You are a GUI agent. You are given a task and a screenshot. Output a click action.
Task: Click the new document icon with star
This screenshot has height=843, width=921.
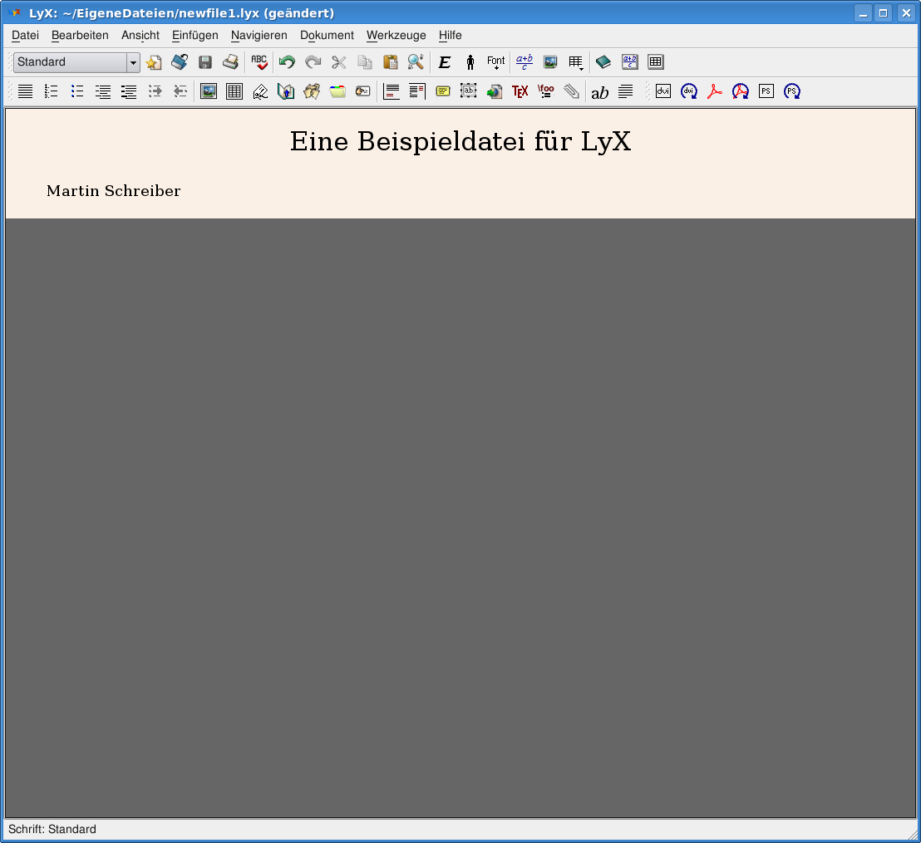click(154, 62)
